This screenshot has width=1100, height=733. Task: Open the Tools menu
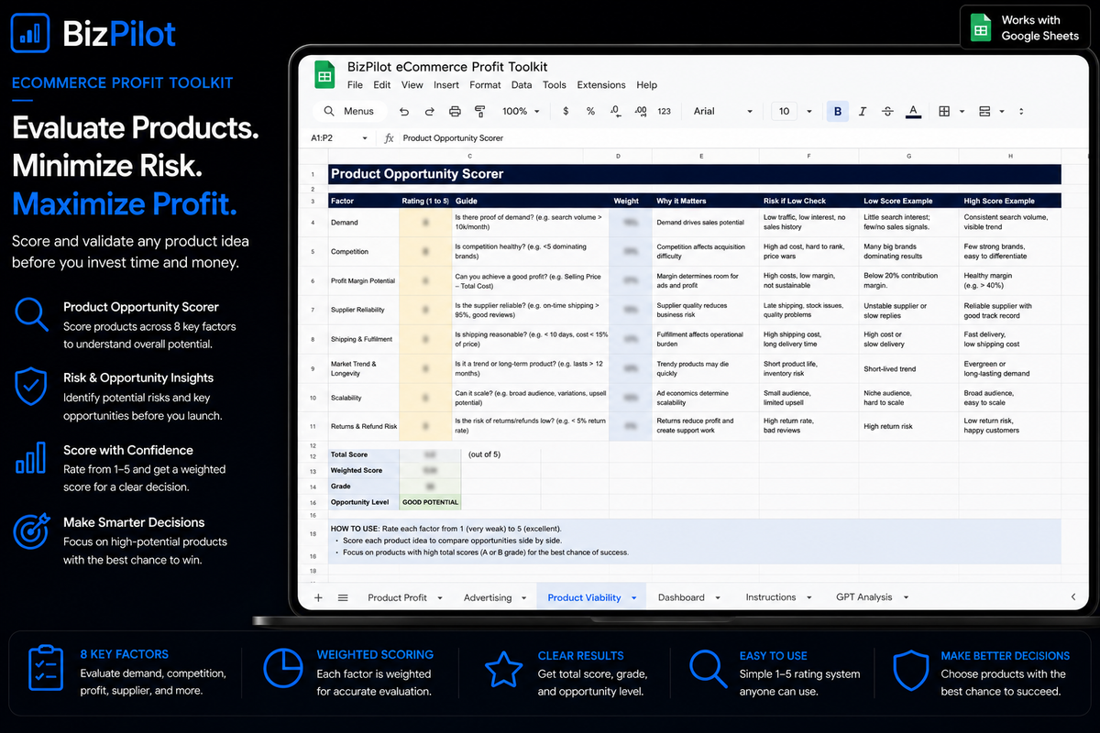pos(555,85)
